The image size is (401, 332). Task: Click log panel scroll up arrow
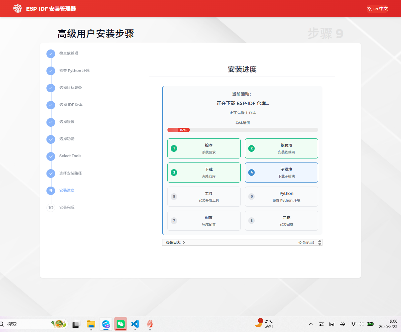319,241
